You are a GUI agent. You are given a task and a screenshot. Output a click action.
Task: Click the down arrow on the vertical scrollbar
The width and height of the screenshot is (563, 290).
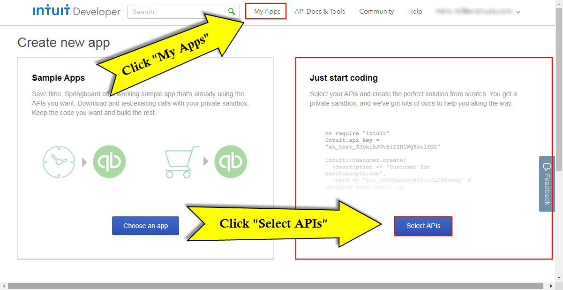[x=559, y=277]
